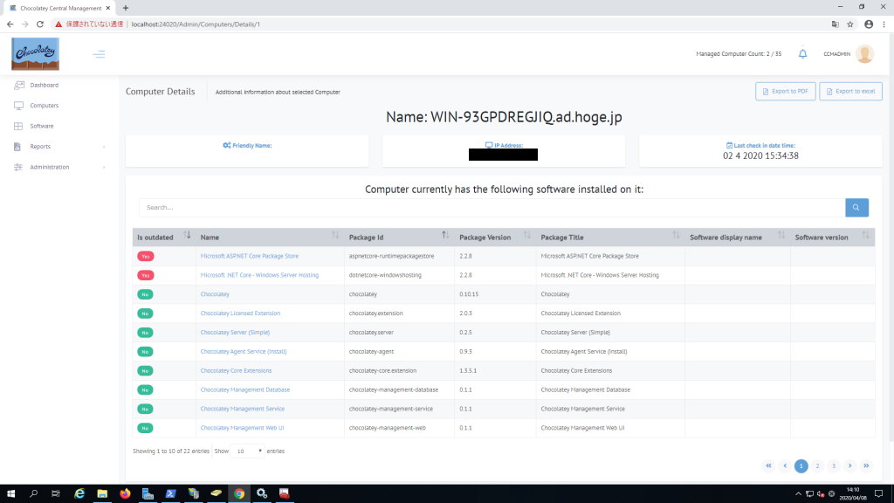894x503 pixels.
Task: Open the notifications bell
Action: [802, 53]
